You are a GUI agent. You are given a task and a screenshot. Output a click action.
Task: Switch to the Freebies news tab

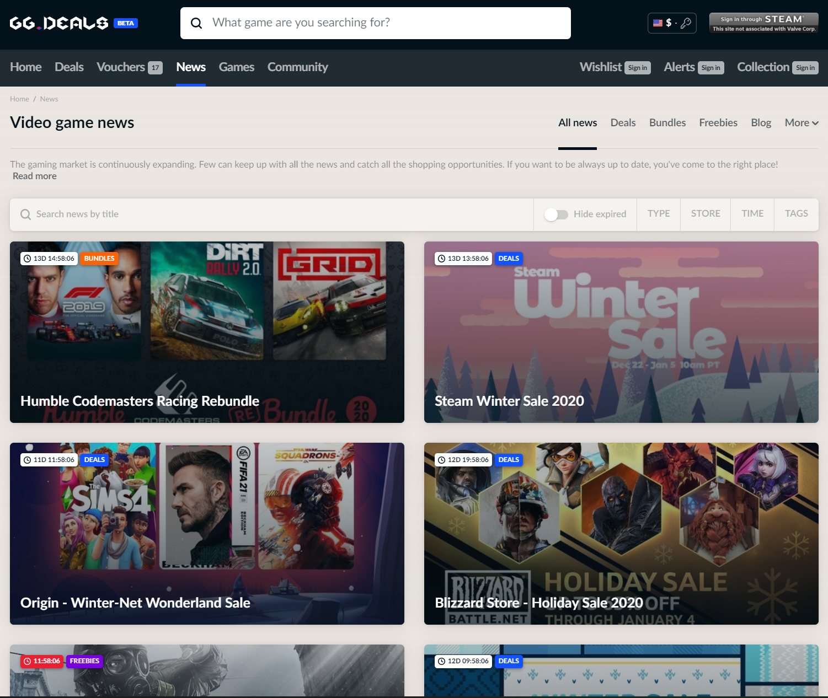(718, 123)
